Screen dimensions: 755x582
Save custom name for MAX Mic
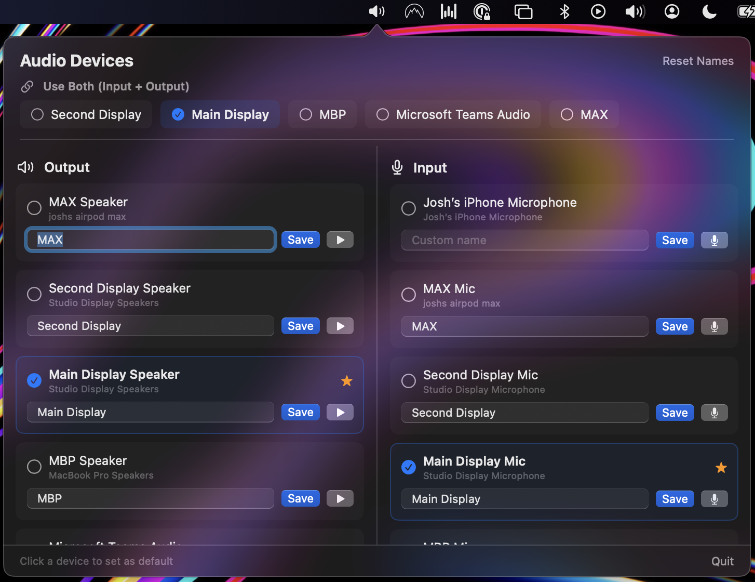coord(675,326)
